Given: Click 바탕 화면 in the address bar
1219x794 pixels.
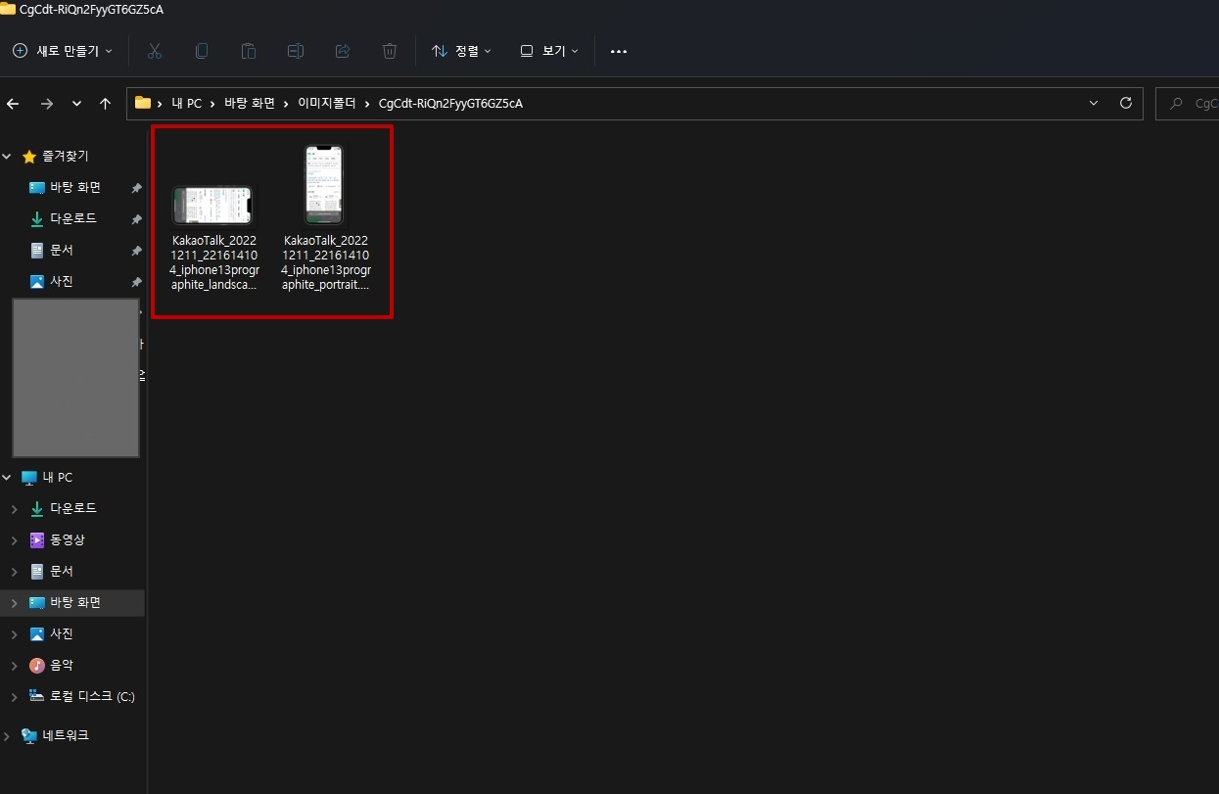Looking at the screenshot, I should pyautogui.click(x=251, y=103).
